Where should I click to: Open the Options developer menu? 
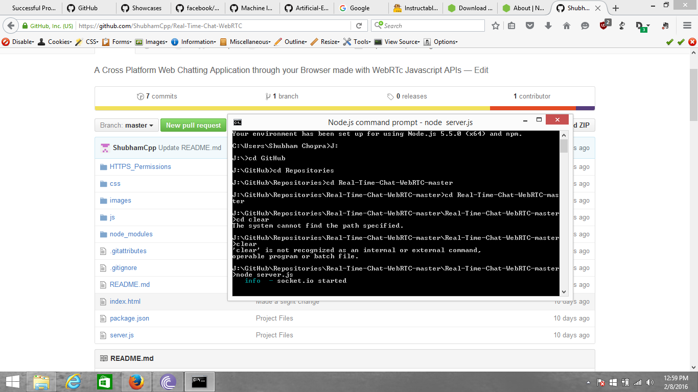[440, 42]
